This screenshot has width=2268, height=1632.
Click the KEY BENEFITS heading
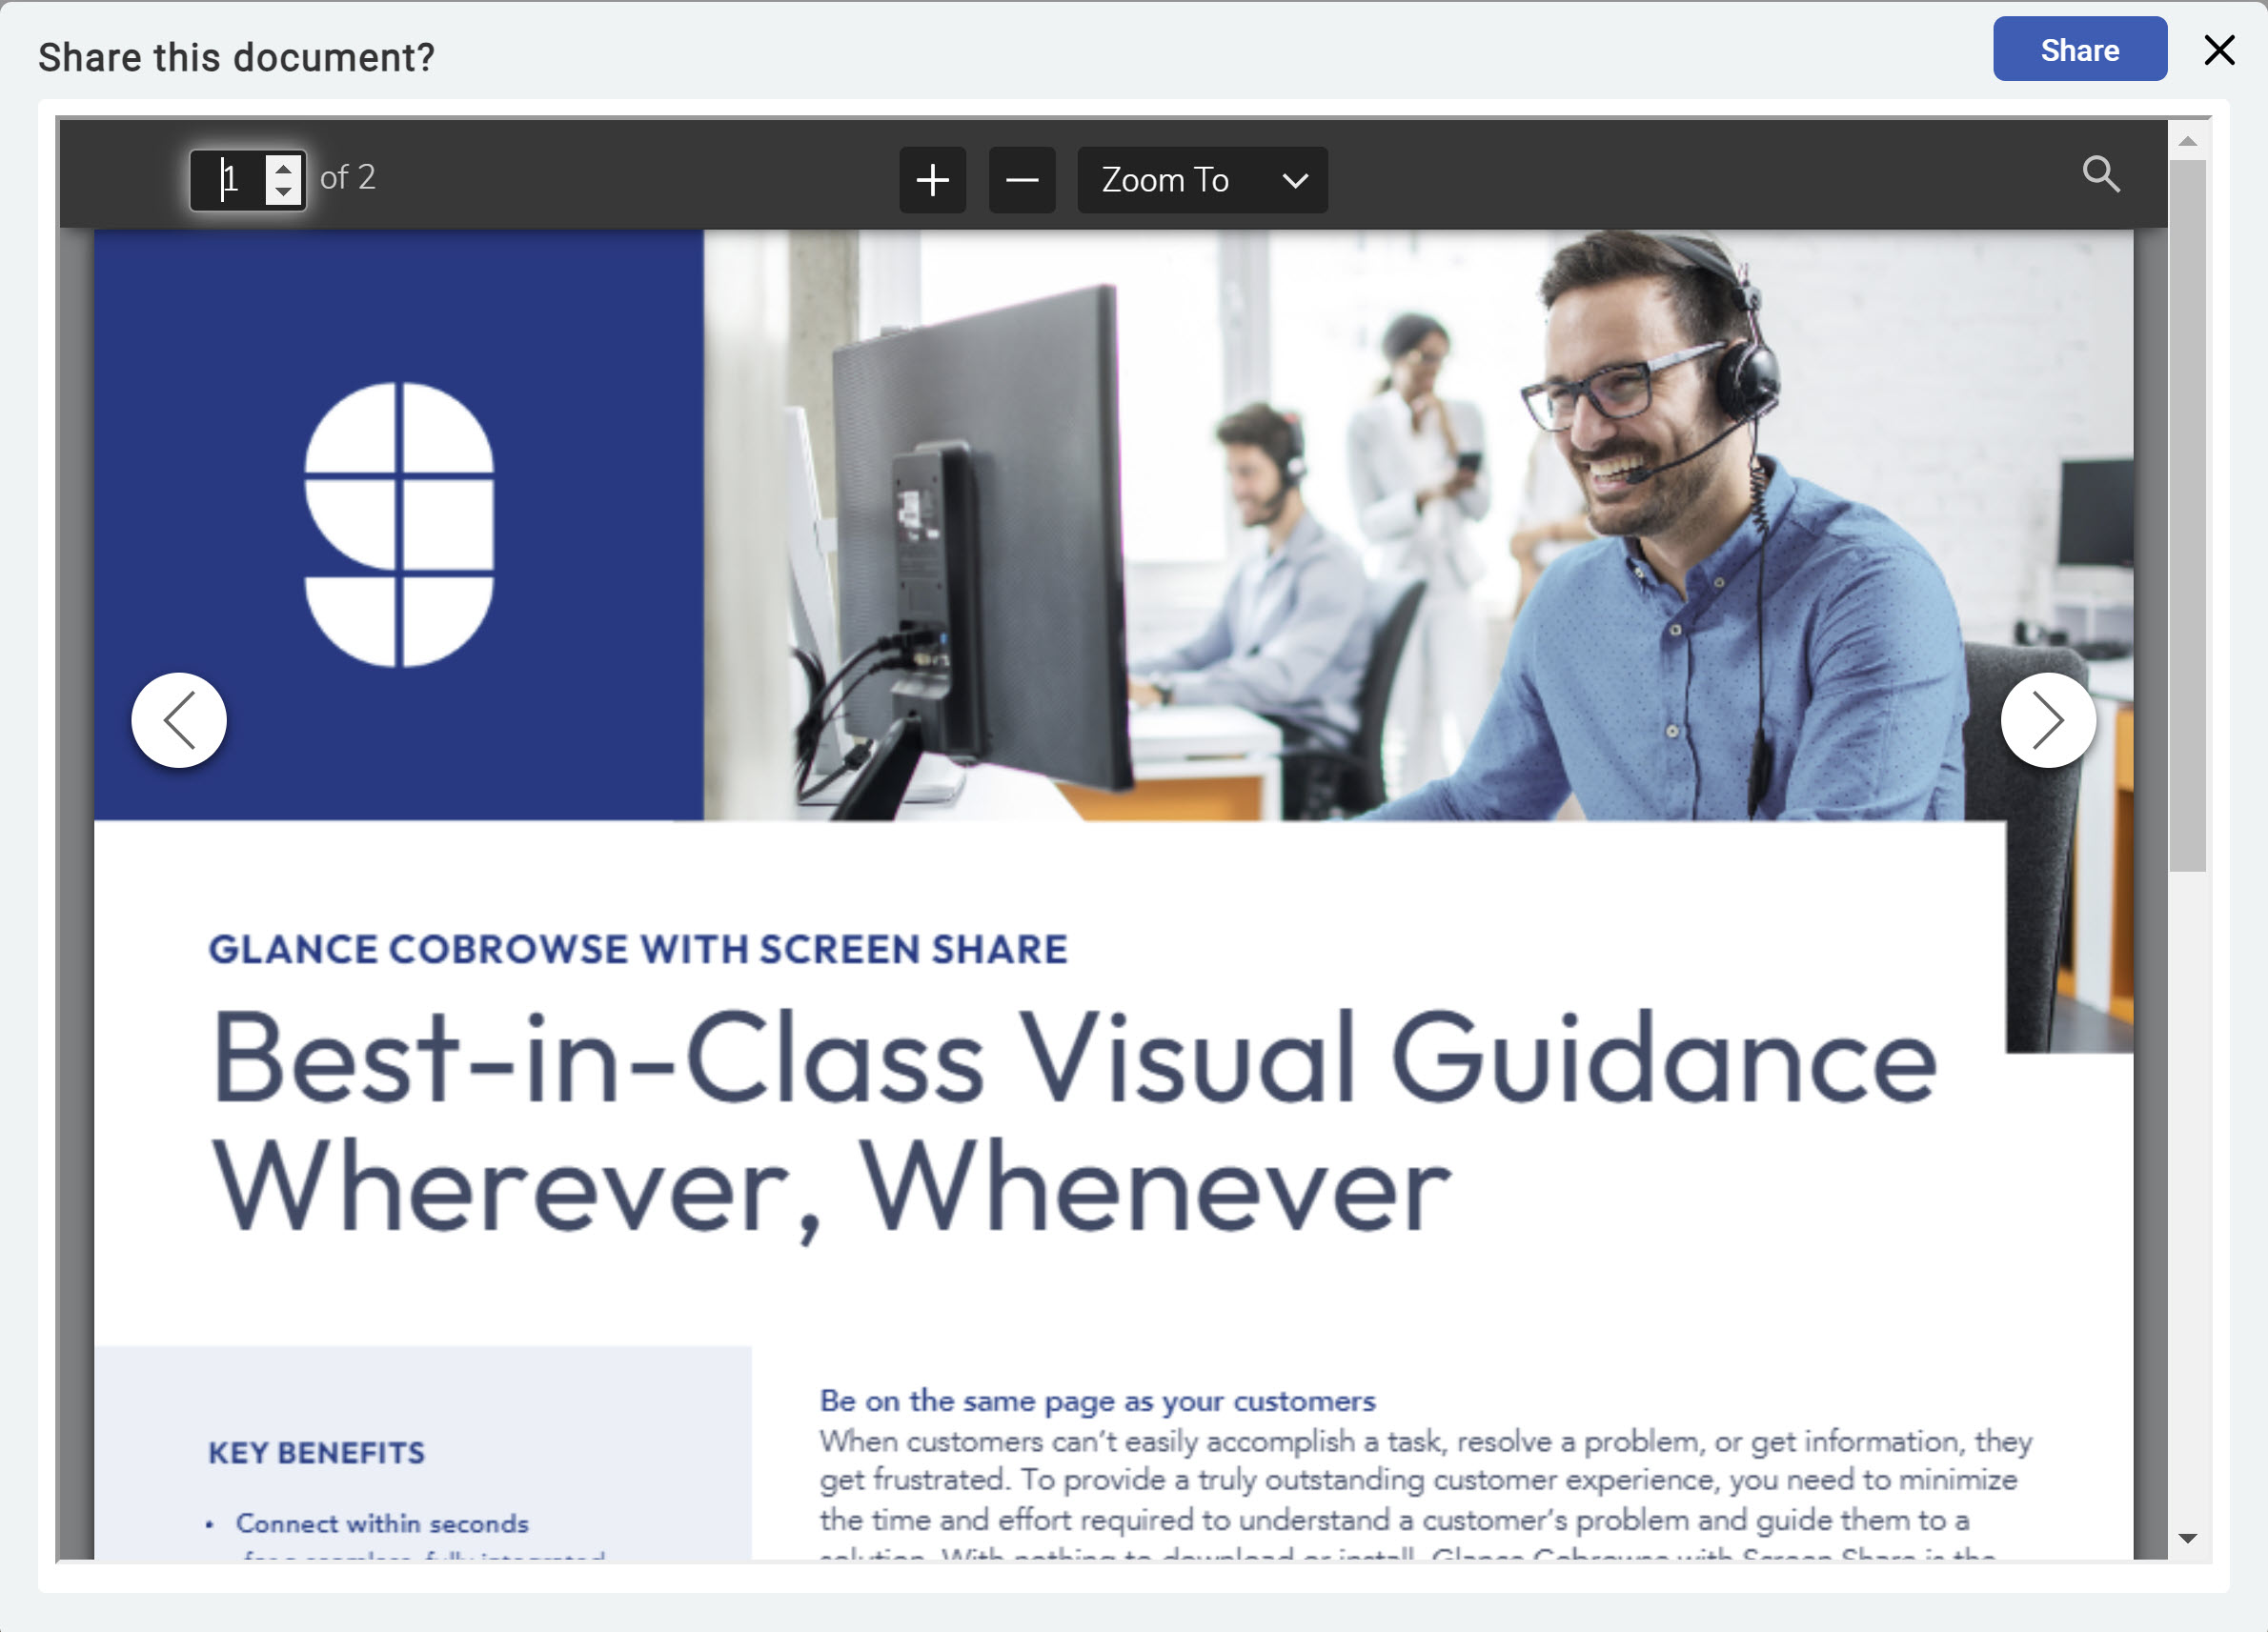[316, 1452]
